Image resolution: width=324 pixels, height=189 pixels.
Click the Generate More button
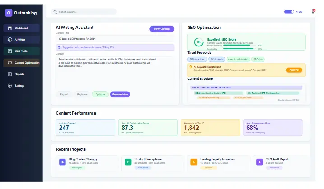click(120, 94)
